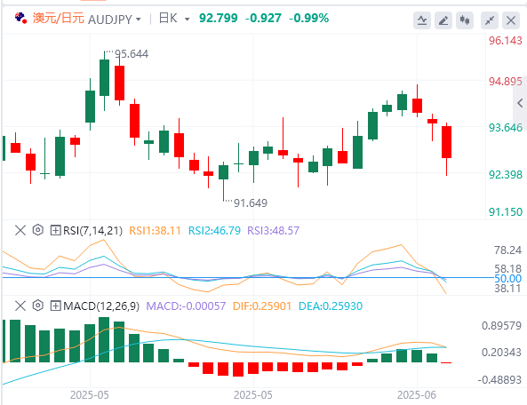Screen dimensions: 527x405
Task: Open the AUDJPY symbol dropdown arrow
Action: coord(138,20)
